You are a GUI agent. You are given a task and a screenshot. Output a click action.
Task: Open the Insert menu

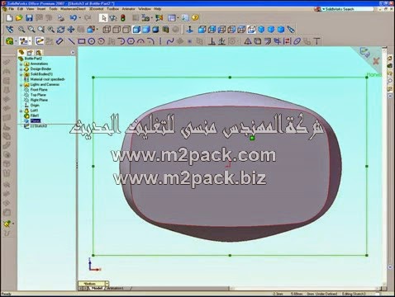click(41, 9)
